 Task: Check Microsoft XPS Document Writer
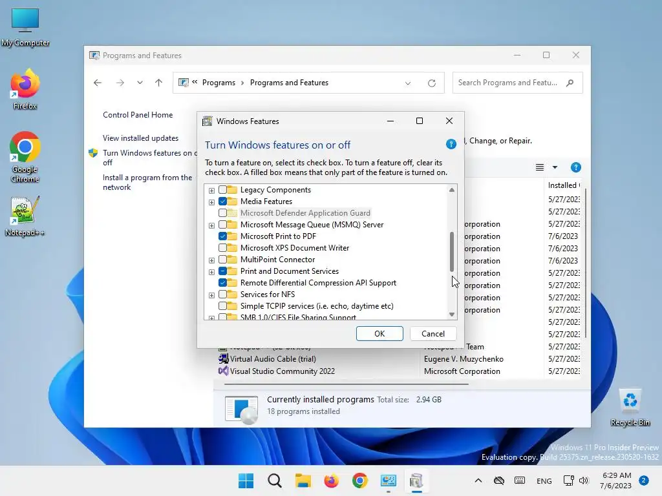(222, 247)
